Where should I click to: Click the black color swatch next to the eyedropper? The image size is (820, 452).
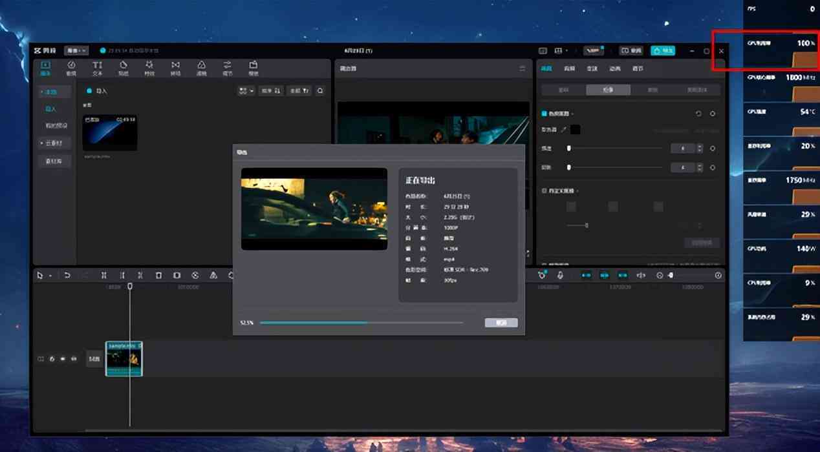click(575, 130)
